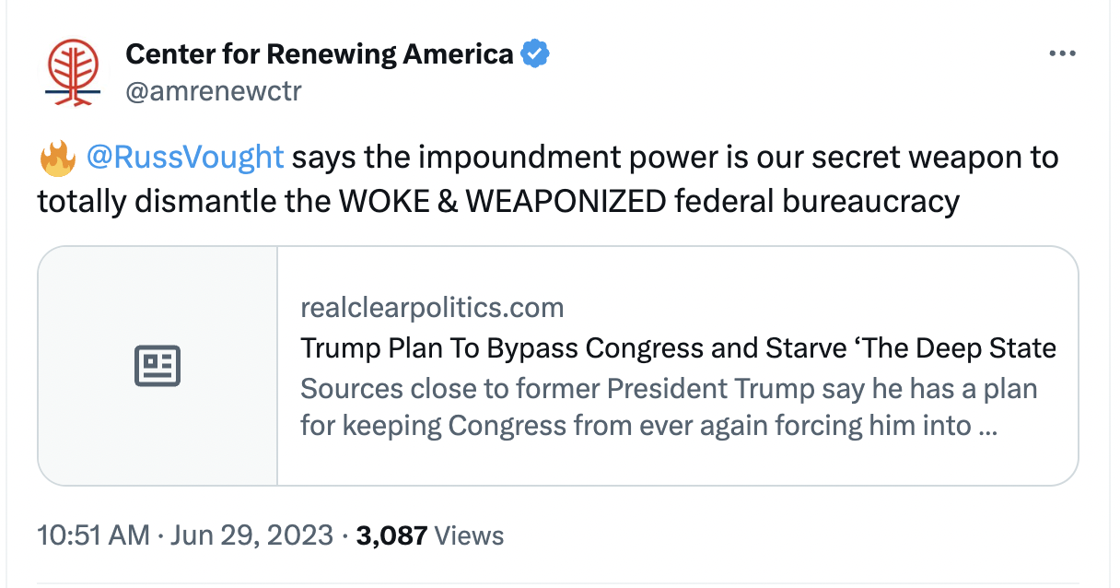Open the @RussVought mention link
The image size is (1120, 588).
[x=184, y=158]
